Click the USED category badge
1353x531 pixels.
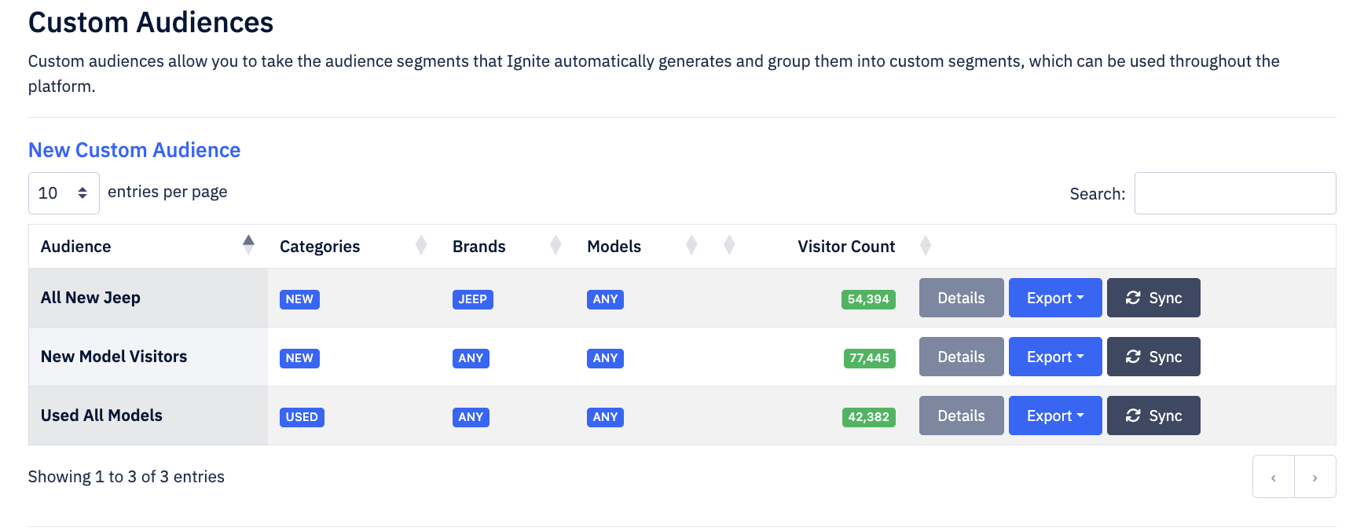point(302,417)
